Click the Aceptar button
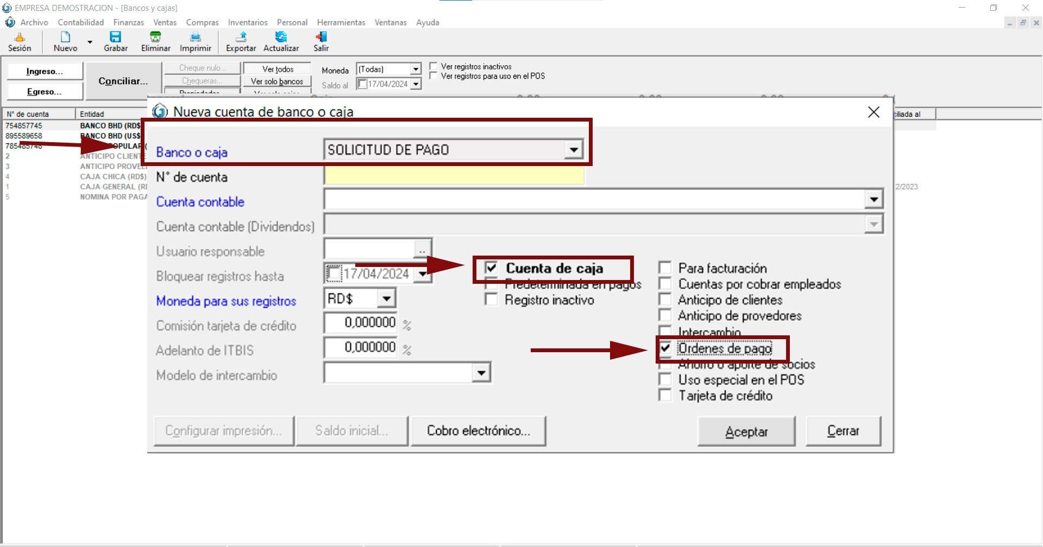This screenshot has width=1043, height=547. pyautogui.click(x=746, y=431)
